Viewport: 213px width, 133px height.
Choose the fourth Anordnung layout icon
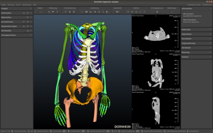pos(95,12)
